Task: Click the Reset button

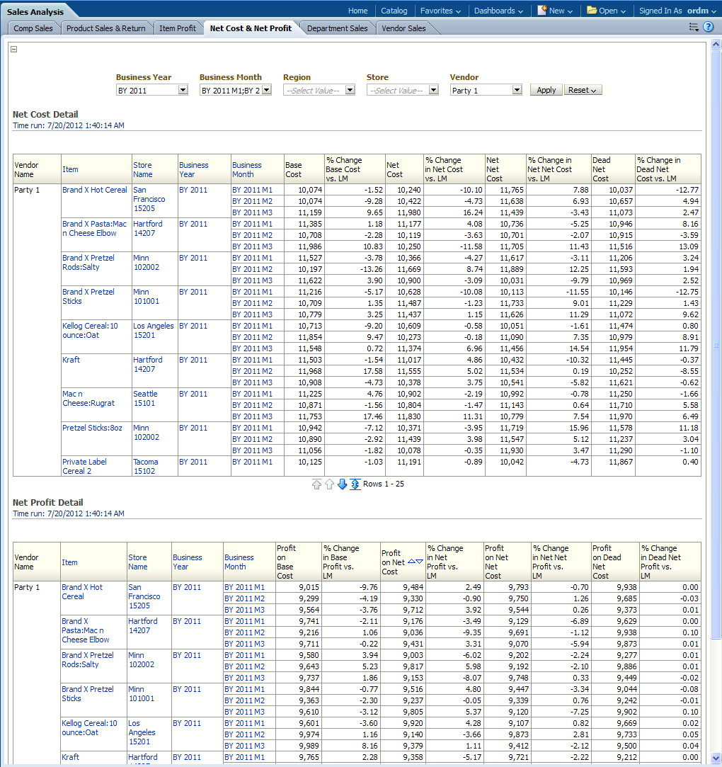Action: (583, 90)
